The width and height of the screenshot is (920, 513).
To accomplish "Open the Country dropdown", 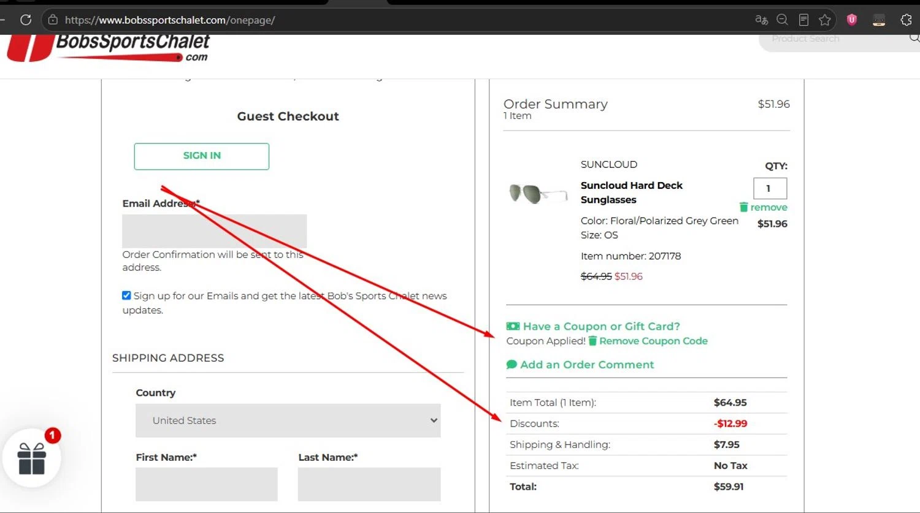I will tap(288, 420).
